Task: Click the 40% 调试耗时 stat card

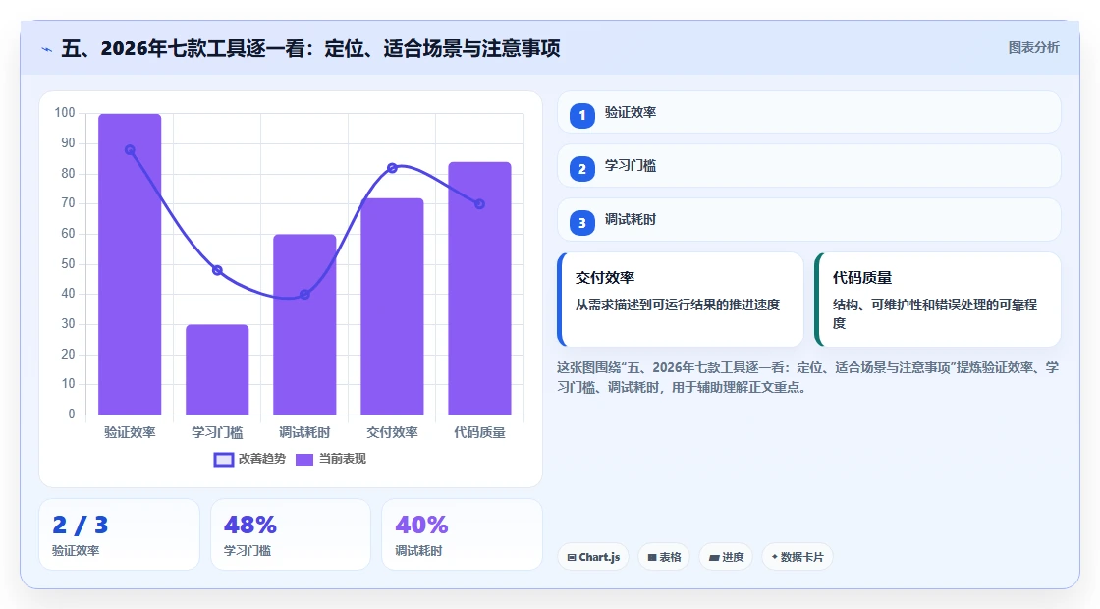Action: click(462, 534)
